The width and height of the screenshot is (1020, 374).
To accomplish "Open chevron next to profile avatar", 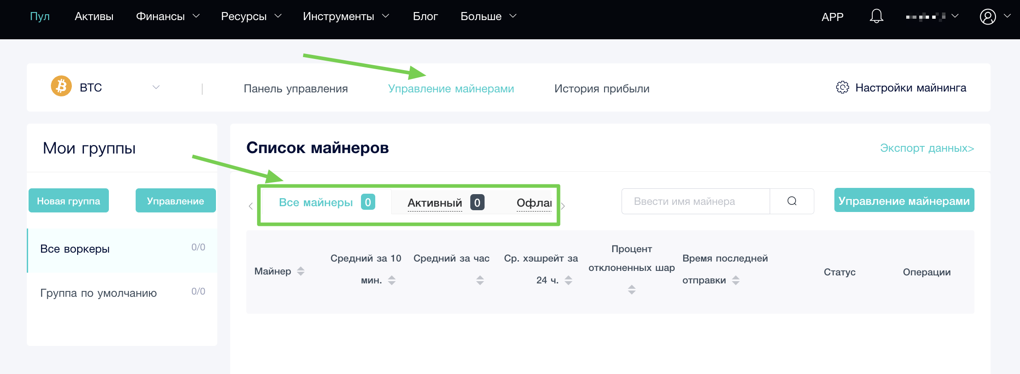I will (1007, 16).
